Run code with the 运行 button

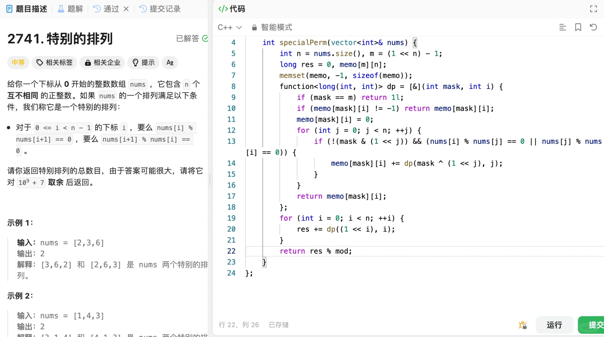pos(554,325)
